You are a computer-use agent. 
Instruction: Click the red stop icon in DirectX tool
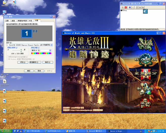(x=126, y=7)
